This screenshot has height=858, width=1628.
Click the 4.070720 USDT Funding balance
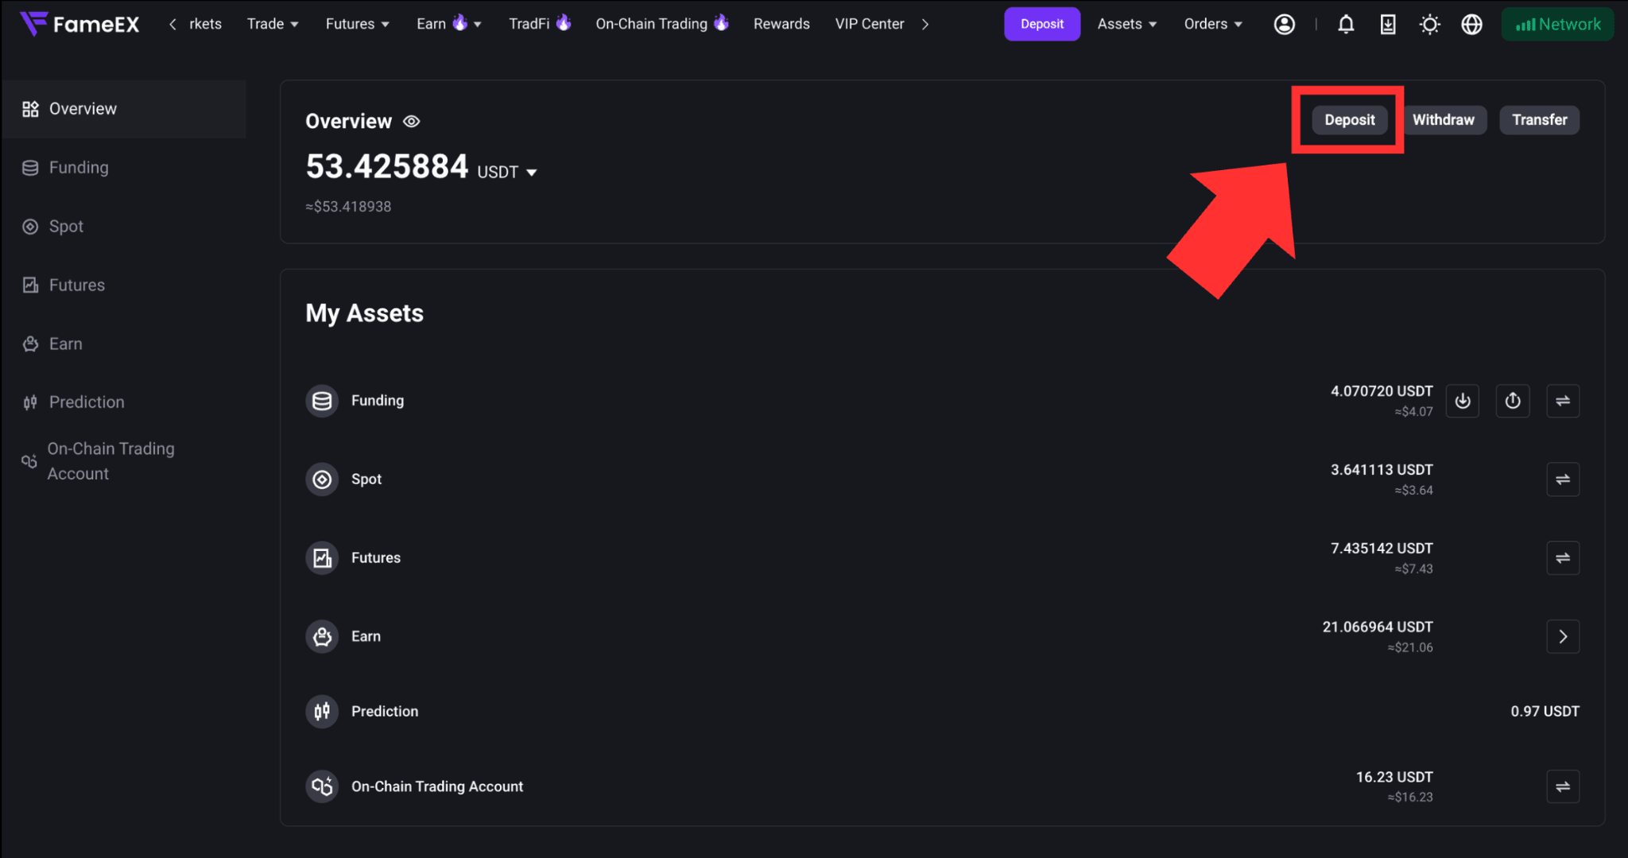1382,391
